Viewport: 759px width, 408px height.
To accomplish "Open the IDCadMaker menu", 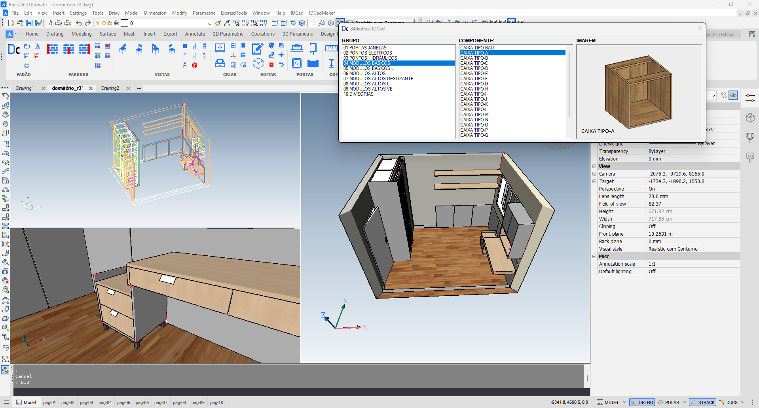I will [x=322, y=13].
